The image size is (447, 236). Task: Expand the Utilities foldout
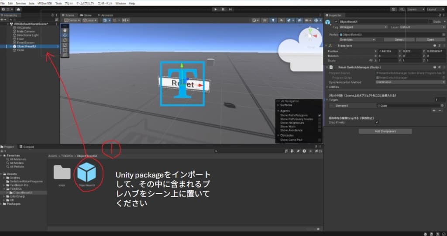click(x=327, y=87)
